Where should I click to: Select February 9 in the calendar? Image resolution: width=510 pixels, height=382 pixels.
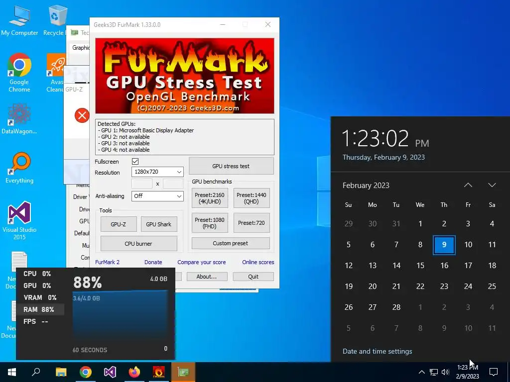coord(444,245)
